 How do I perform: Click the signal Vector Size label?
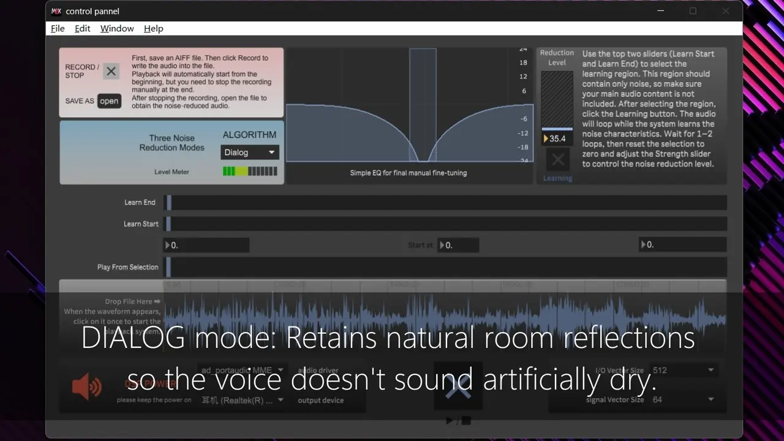(615, 400)
